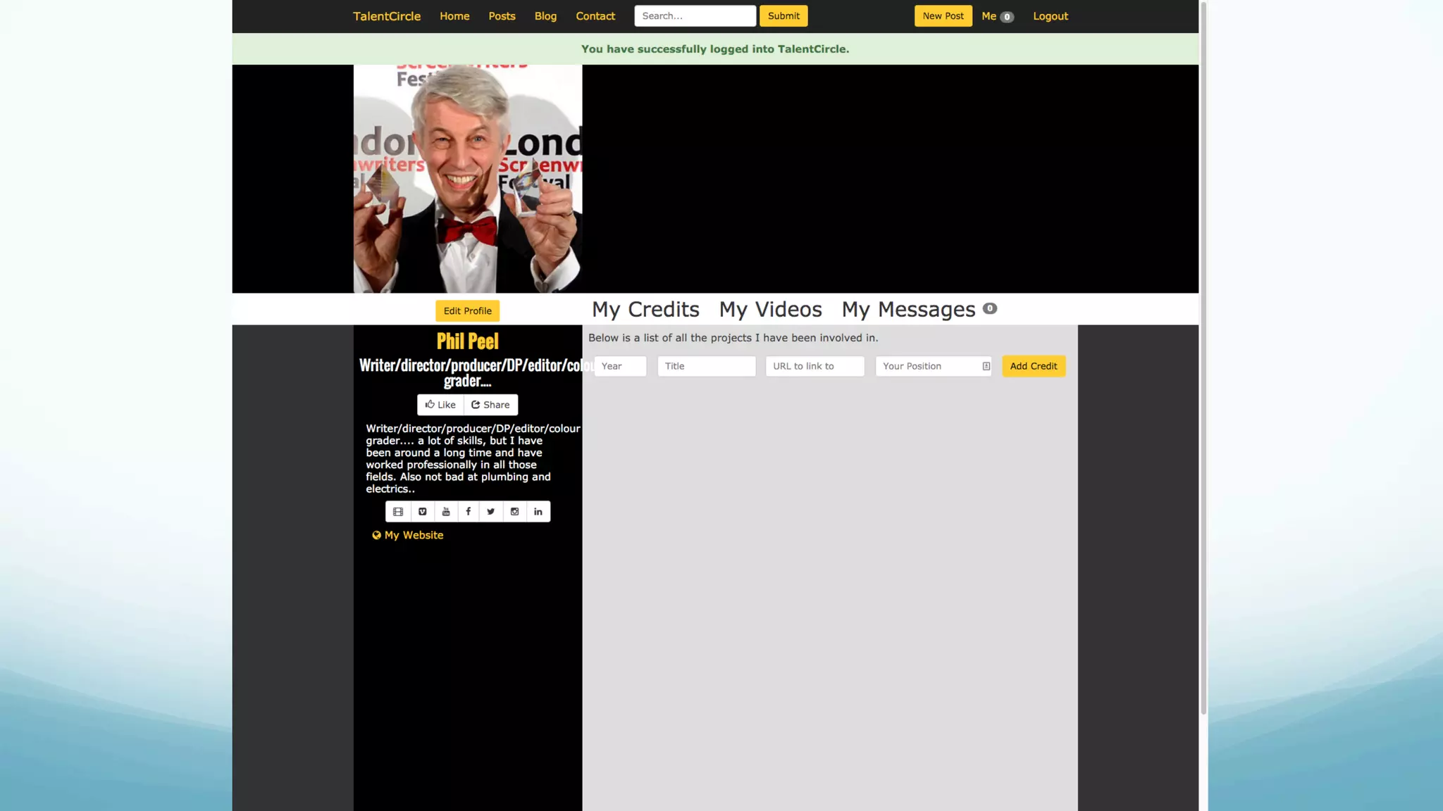The height and width of the screenshot is (811, 1443).
Task: Open the film reel showreel icon
Action: (398, 512)
